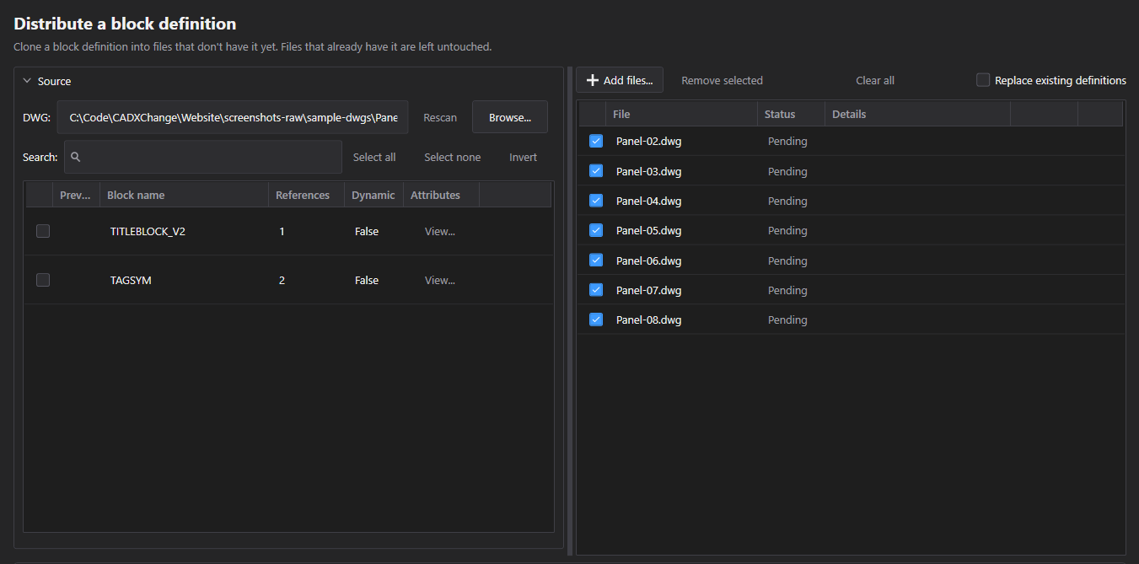View attributes of TAGSYM
Viewport: 1139px width, 564px height.
(x=440, y=280)
